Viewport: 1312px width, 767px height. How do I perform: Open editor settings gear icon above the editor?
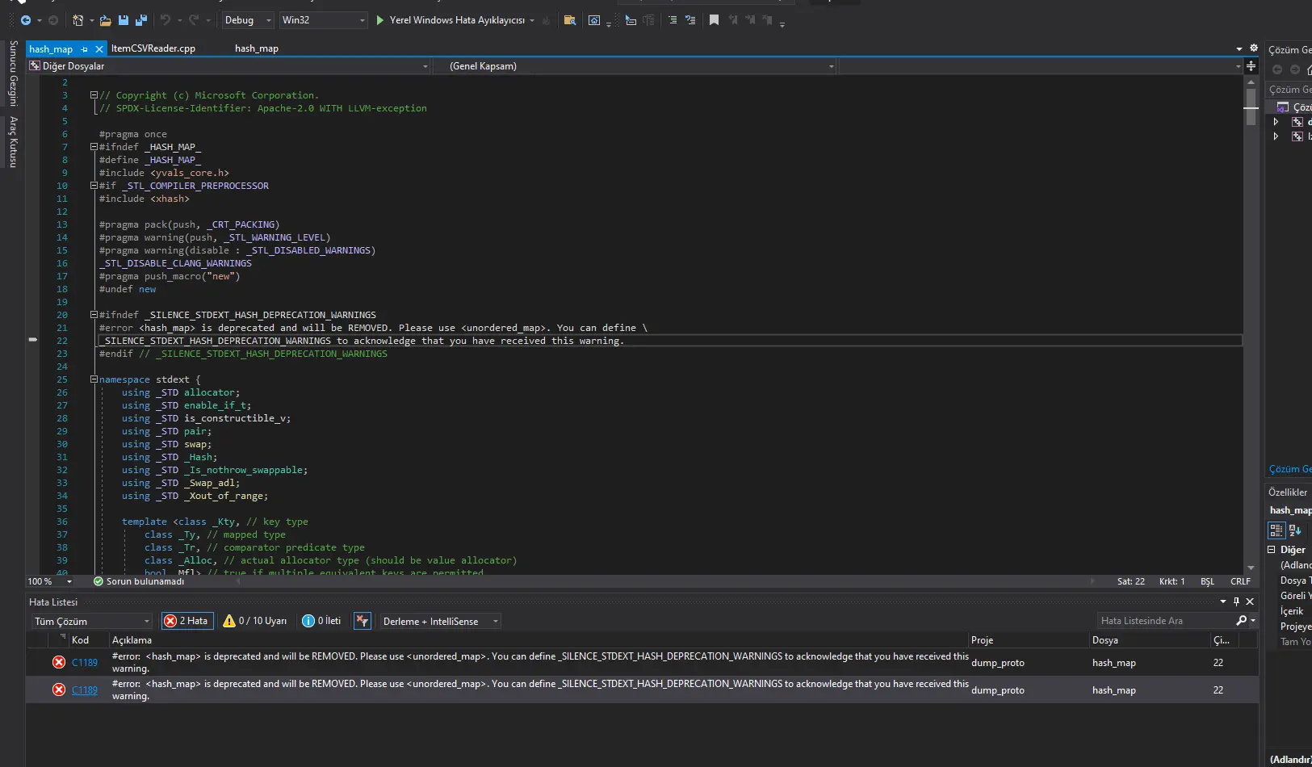(x=1254, y=48)
